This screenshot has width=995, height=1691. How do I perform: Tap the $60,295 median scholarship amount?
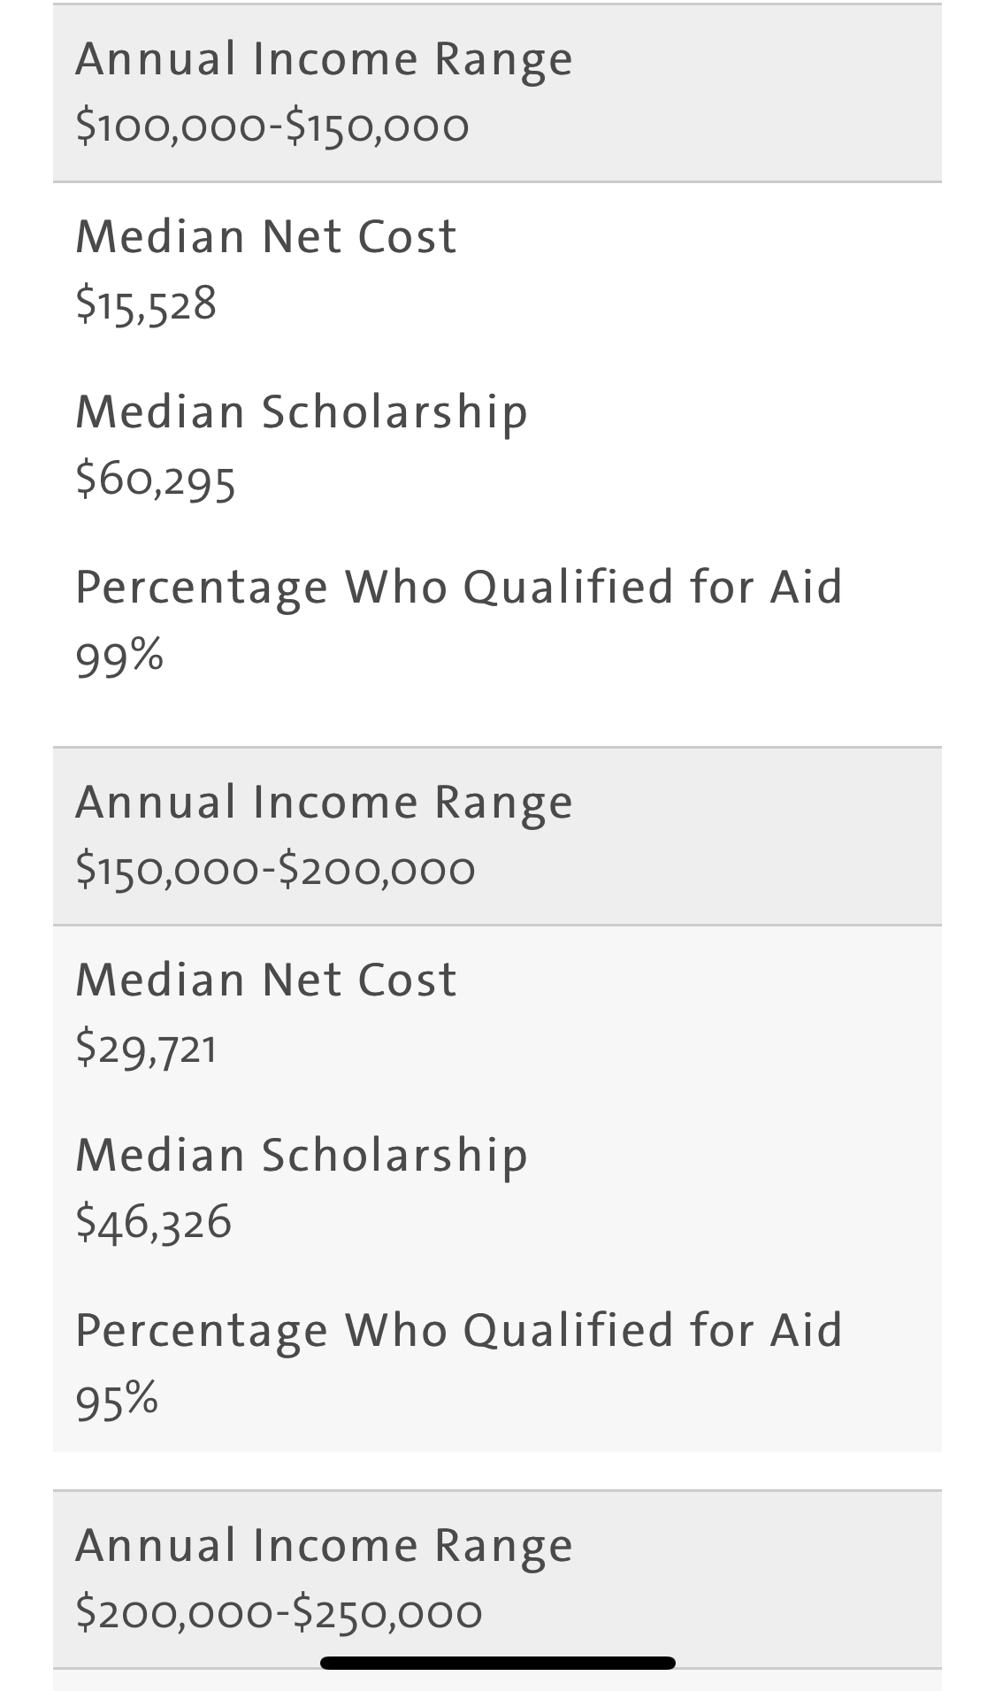156,479
